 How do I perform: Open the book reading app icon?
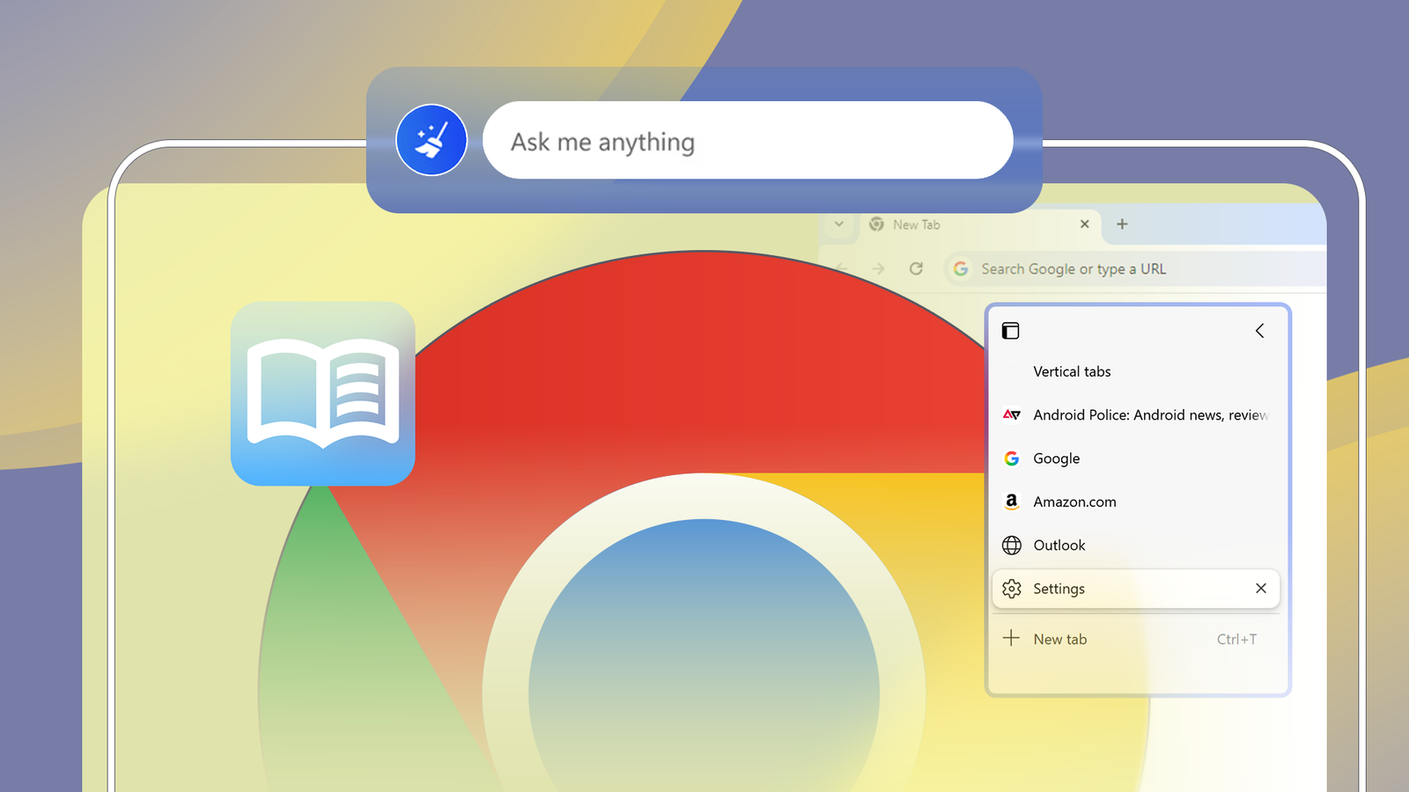[x=322, y=394]
